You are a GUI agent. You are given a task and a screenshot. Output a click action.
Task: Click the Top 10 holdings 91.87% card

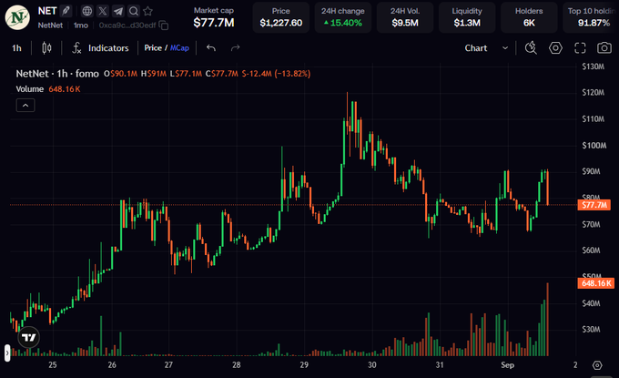pos(591,17)
